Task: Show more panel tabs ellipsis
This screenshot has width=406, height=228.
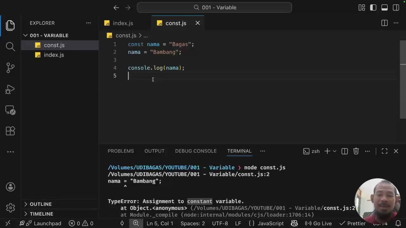Action: (x=263, y=151)
